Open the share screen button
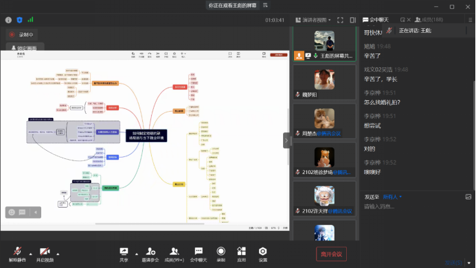 coord(124,254)
